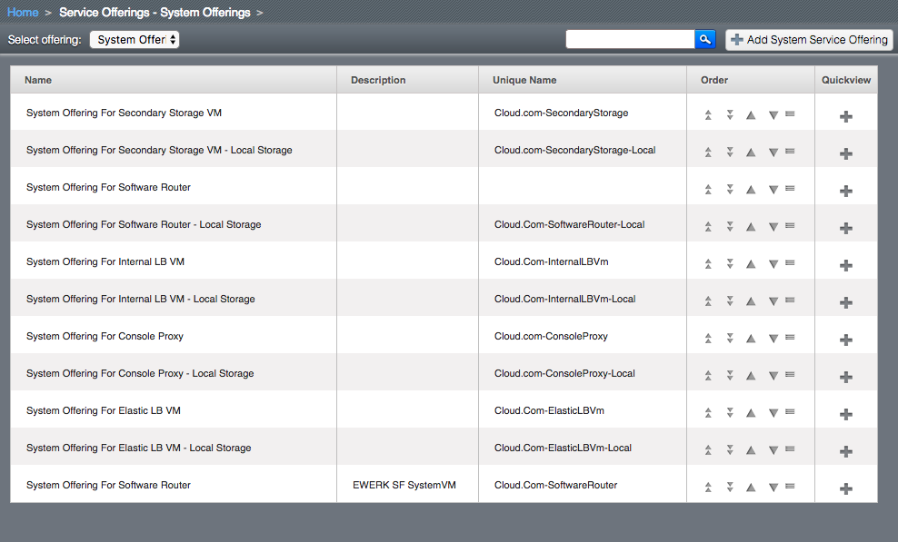This screenshot has height=542, width=898.
Task: Move Cloud.Com-SoftwareRouter-Local offering to top
Action: [x=708, y=226]
